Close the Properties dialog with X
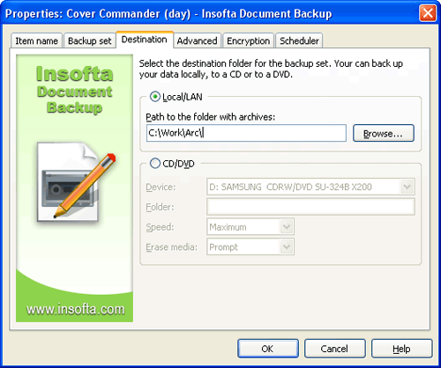 point(428,13)
